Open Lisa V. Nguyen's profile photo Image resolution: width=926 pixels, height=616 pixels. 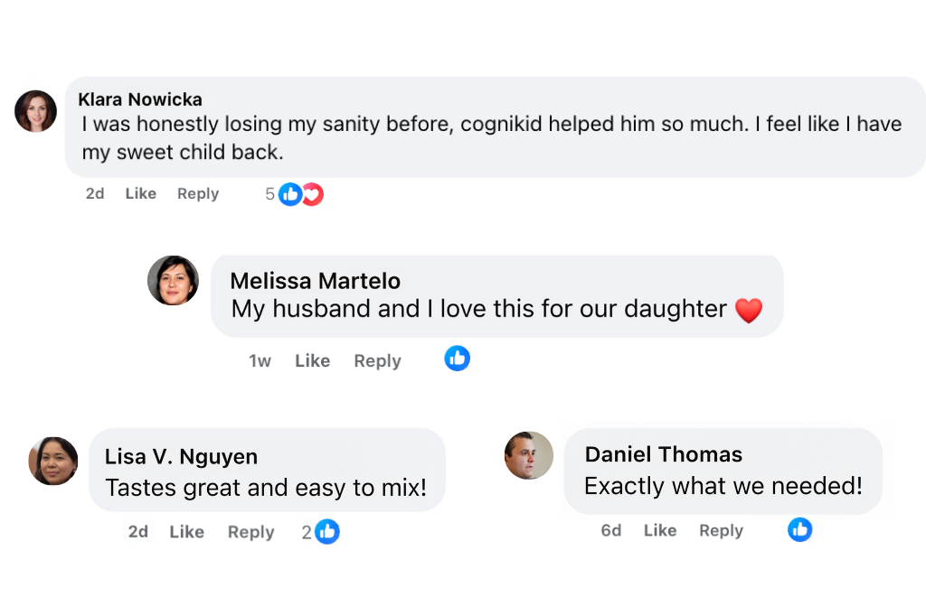click(53, 461)
